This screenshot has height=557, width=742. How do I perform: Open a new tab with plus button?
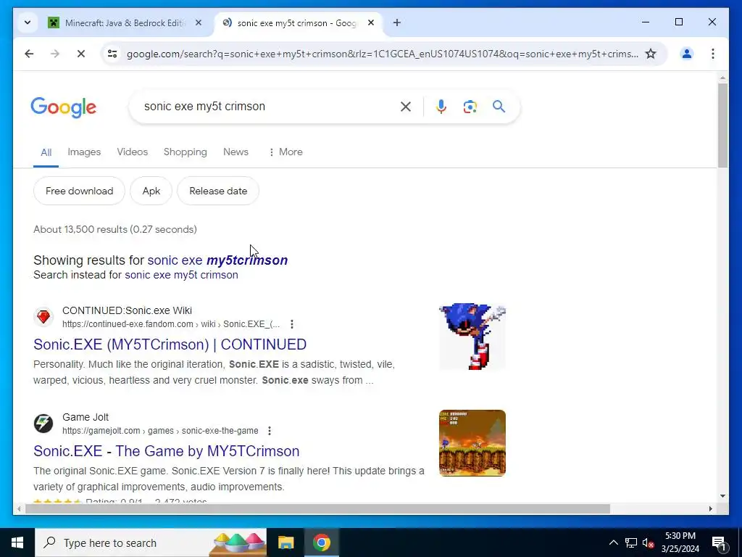[397, 22]
